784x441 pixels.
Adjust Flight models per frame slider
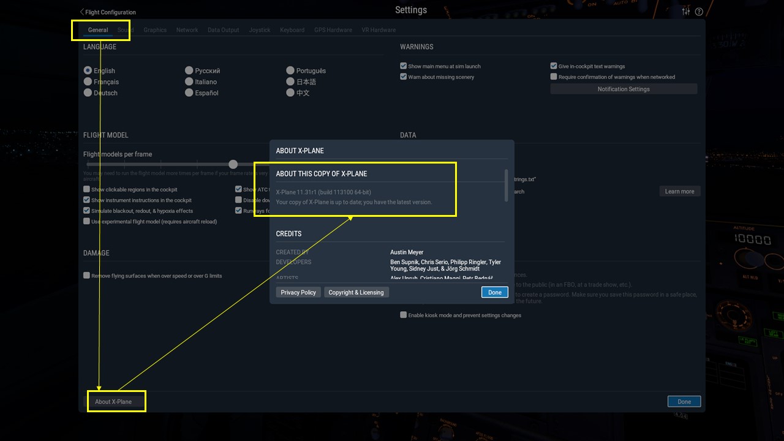coord(233,164)
